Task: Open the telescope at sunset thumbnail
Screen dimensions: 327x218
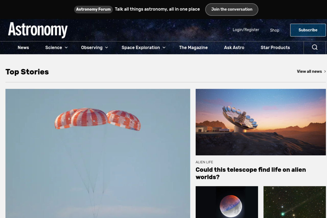Action: (x=261, y=122)
